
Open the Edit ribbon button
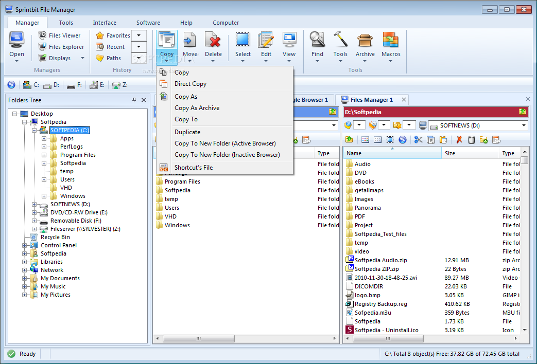tap(266, 47)
